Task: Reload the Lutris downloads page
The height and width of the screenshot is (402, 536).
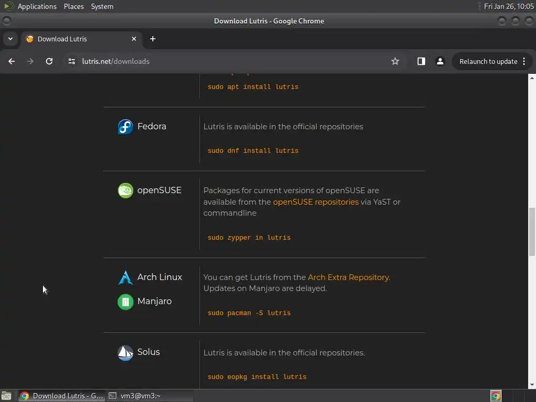Action: tap(49, 61)
